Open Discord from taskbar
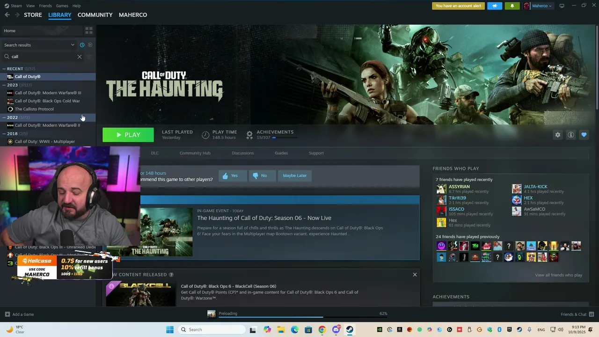This screenshot has height=337, width=599. click(336, 330)
